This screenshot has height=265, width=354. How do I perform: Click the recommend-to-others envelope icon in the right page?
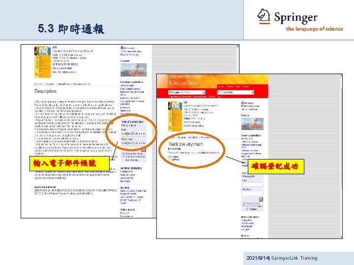[242, 106]
